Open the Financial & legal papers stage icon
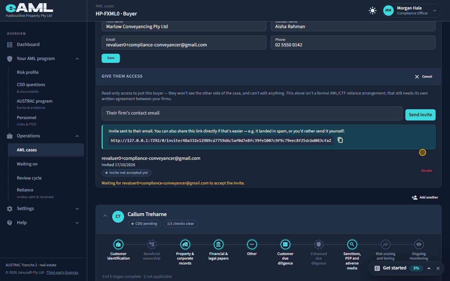The width and height of the screenshot is (450, 281). pos(218,244)
